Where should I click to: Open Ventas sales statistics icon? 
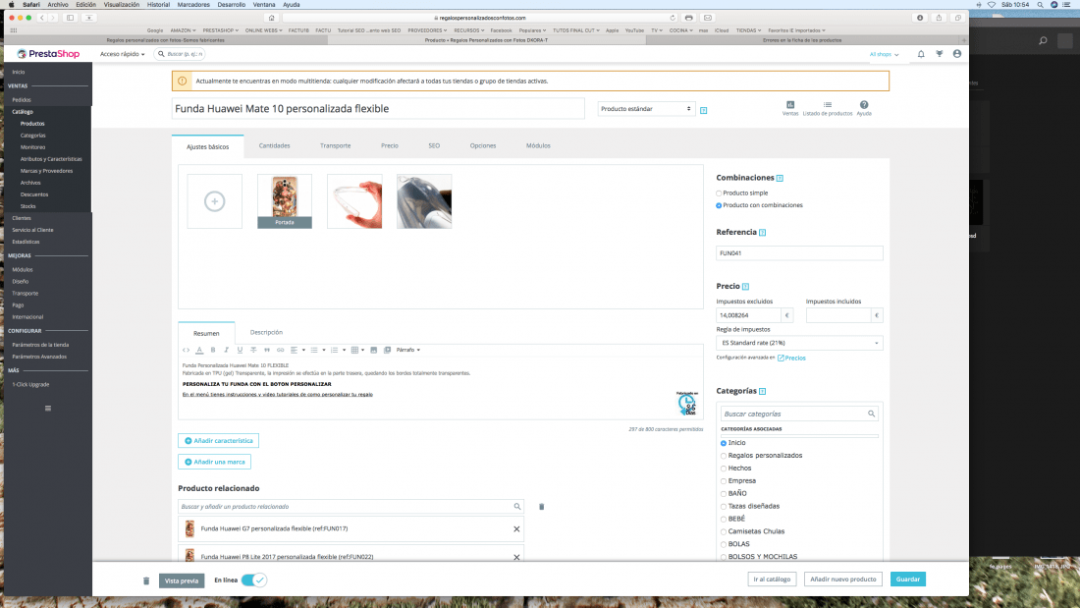[x=790, y=107]
